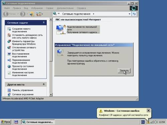Open the Сервис menu
Image resolution: width=167 pixels, height=125 pixels.
click(x=50, y=8)
